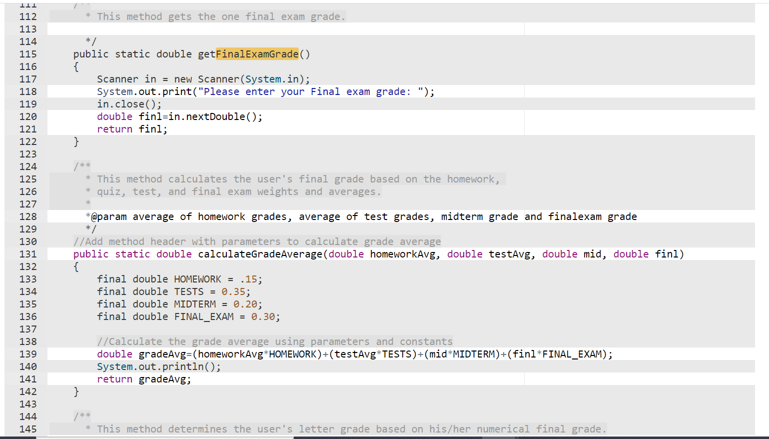
Task: Click line number 131
Action: (27, 254)
